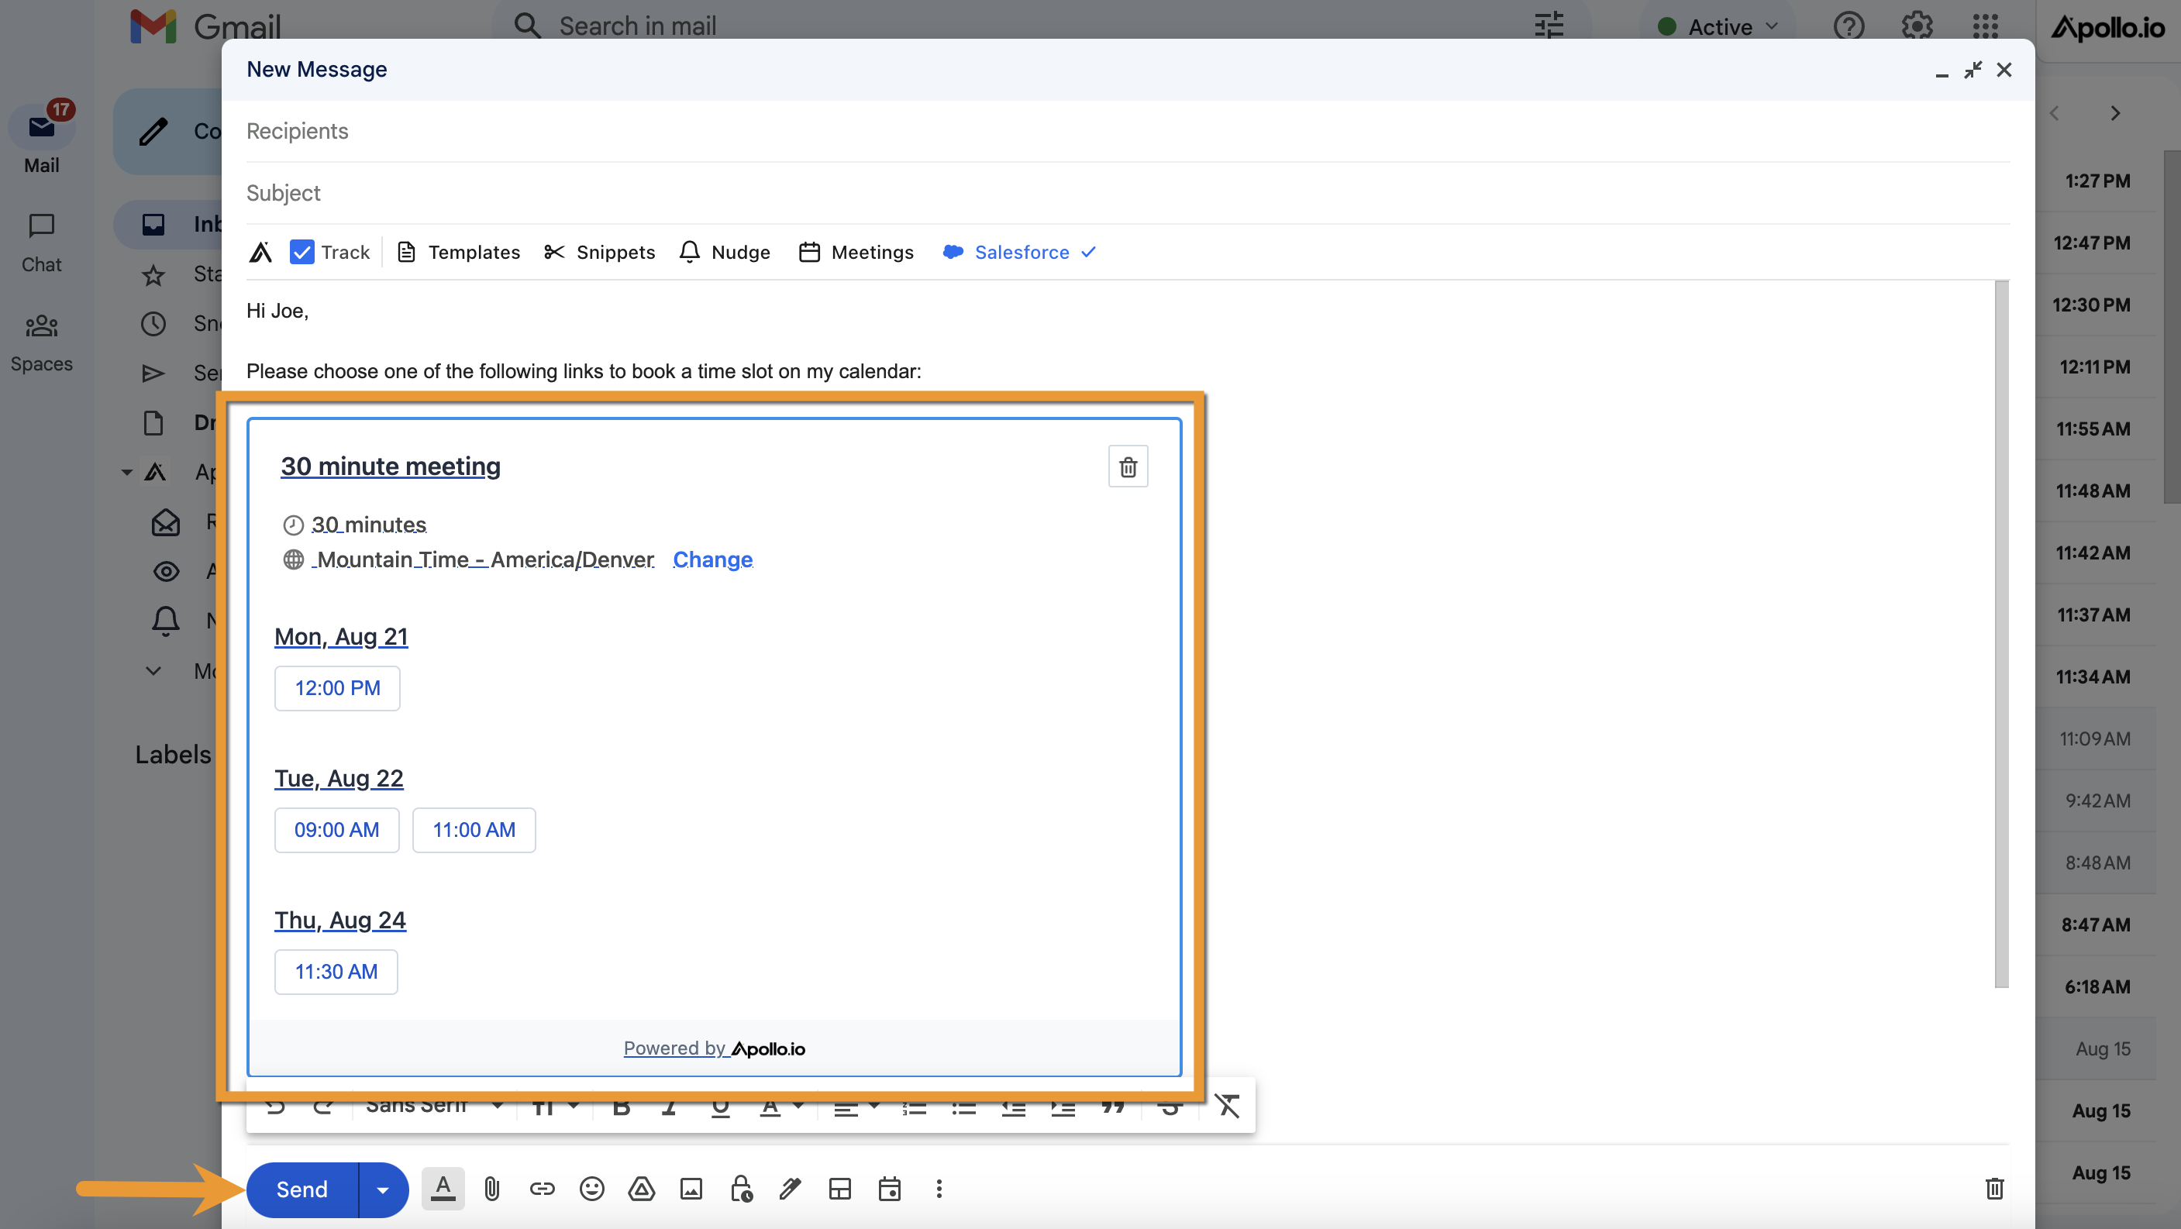Click the Send button
This screenshot has width=2181, height=1229.
click(302, 1189)
